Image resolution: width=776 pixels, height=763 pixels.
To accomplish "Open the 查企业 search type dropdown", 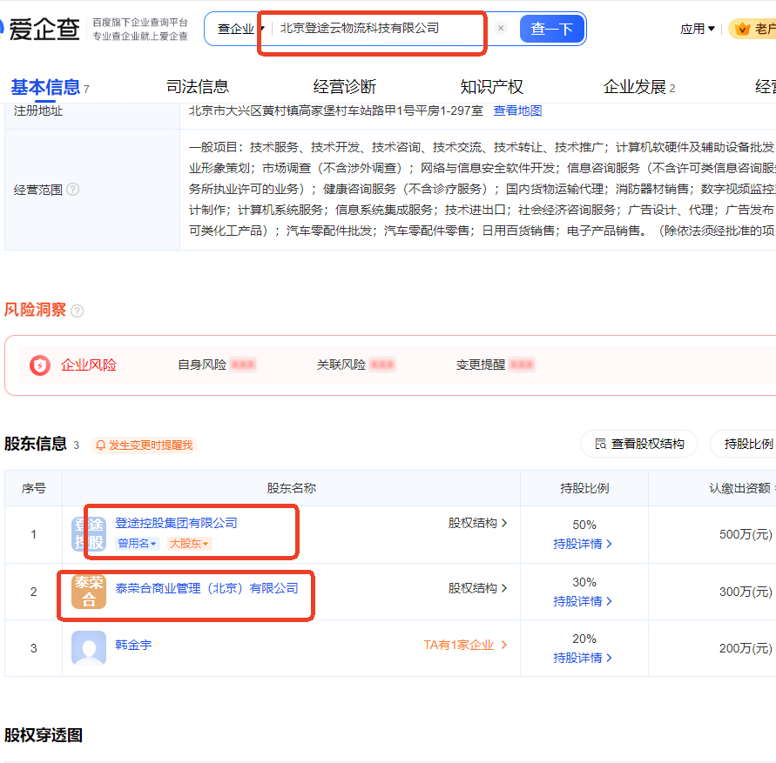I will coord(240,30).
